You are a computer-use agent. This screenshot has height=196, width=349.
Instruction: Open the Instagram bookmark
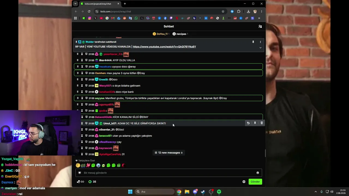click(x=89, y=18)
